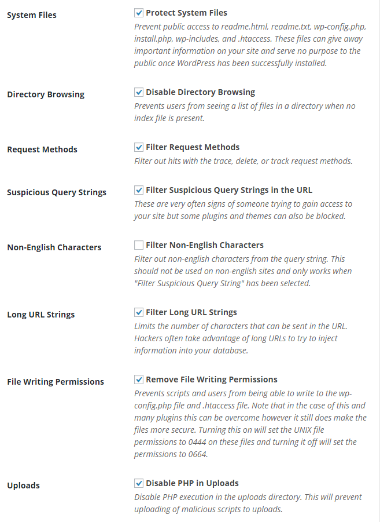Click the 'Uploads' row heading

(23, 486)
